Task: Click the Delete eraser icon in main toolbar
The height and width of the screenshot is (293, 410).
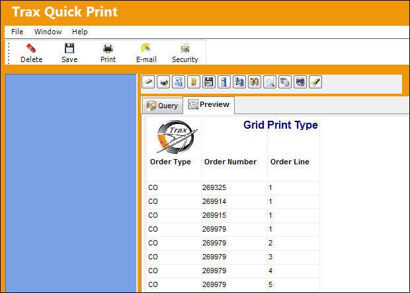Action: tap(31, 48)
